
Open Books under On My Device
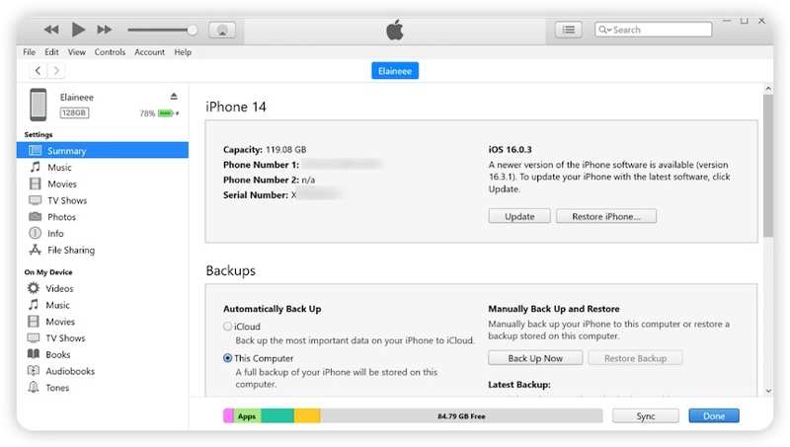(57, 355)
